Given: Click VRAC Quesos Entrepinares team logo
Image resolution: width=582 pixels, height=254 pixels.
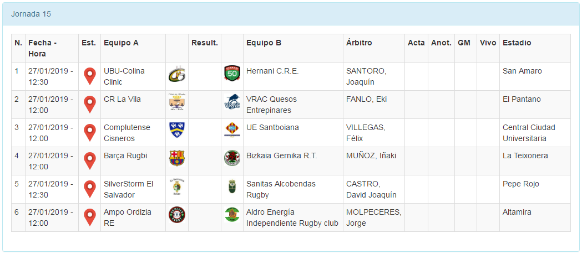Looking at the screenshot, I should [x=232, y=102].
